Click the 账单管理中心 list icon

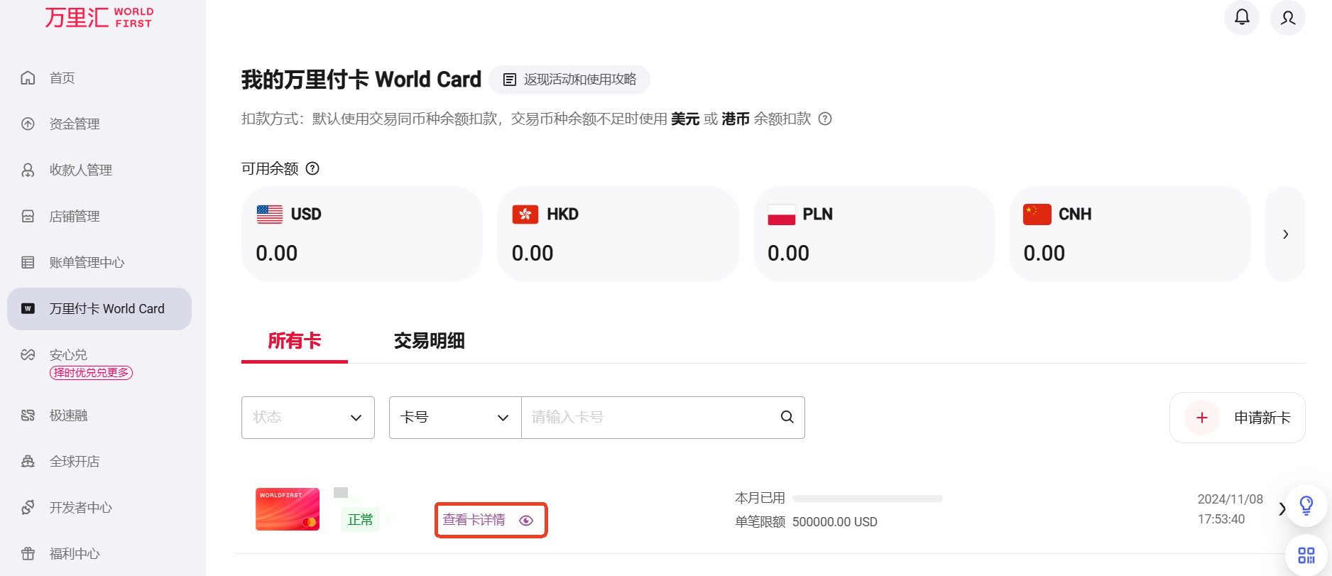[x=28, y=262]
